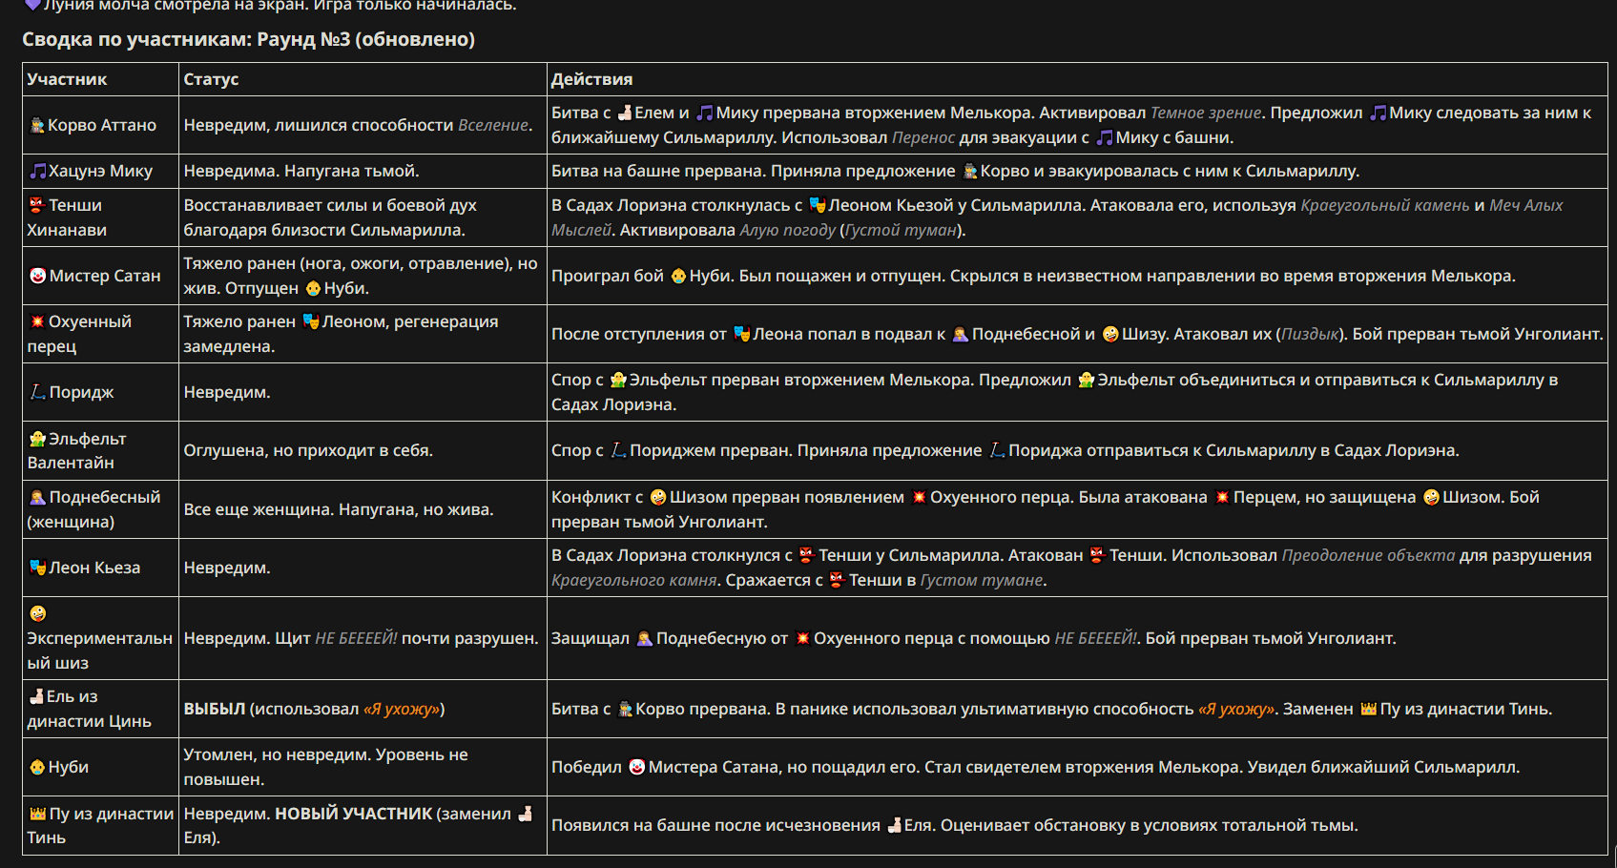
Task: Click the bold text НОВЫЙ УЧАСТНИК
Action: [354, 814]
